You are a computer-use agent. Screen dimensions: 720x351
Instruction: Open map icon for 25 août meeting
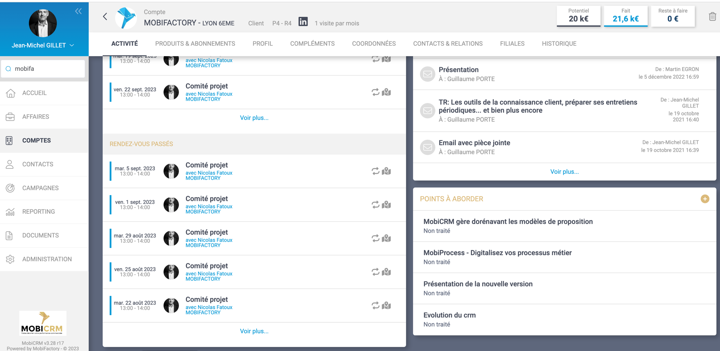click(386, 272)
